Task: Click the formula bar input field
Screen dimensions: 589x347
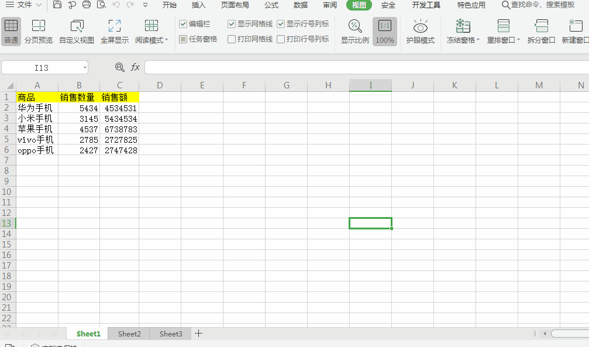Action: coord(367,67)
